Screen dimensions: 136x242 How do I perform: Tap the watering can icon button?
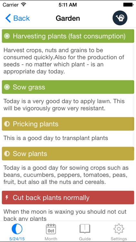tap(120, 18)
